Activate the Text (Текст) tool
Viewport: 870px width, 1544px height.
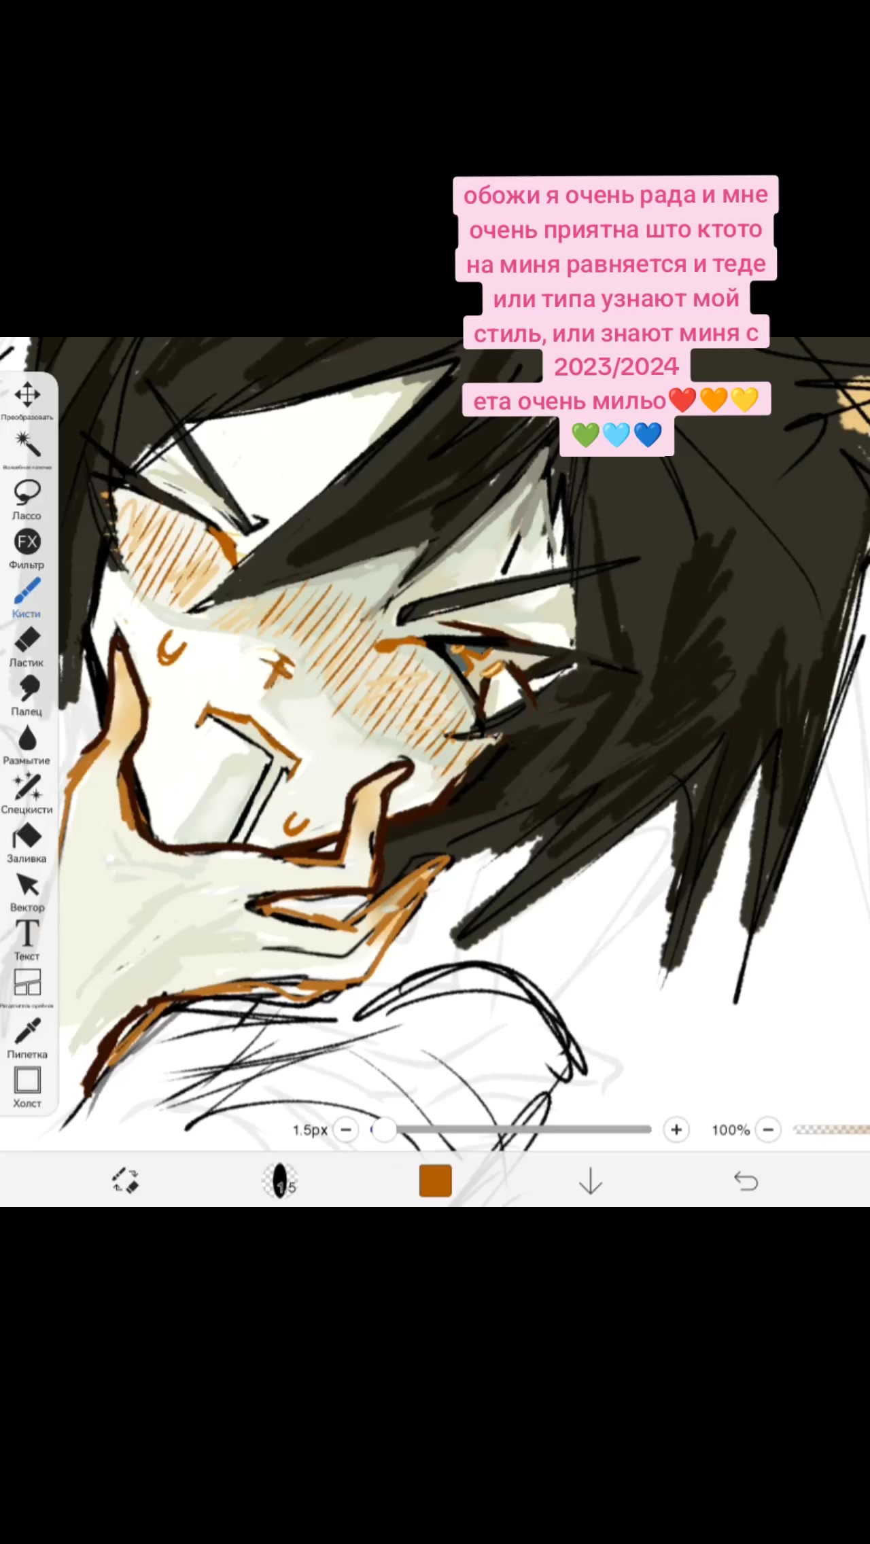pos(27,940)
